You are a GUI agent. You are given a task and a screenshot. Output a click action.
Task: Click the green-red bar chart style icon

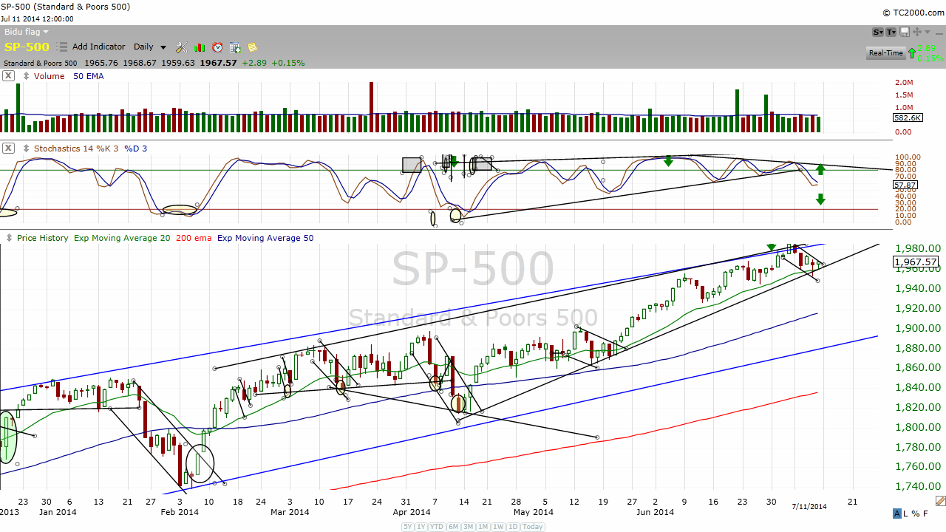tap(200, 47)
